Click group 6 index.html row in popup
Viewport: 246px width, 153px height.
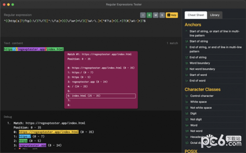101,96
